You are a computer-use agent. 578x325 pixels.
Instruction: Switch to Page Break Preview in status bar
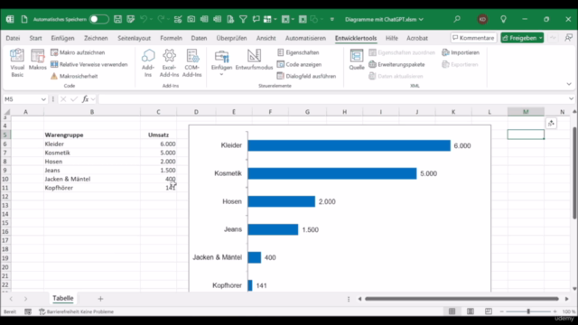tap(489, 311)
